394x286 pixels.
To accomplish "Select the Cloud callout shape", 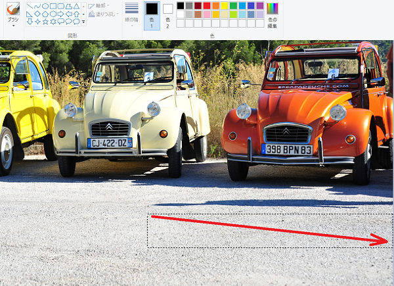I will pos(76,22).
